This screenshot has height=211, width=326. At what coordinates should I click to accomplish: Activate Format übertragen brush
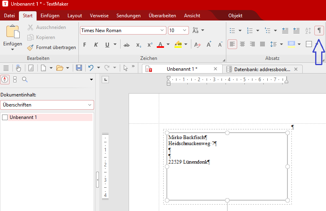pos(51,47)
